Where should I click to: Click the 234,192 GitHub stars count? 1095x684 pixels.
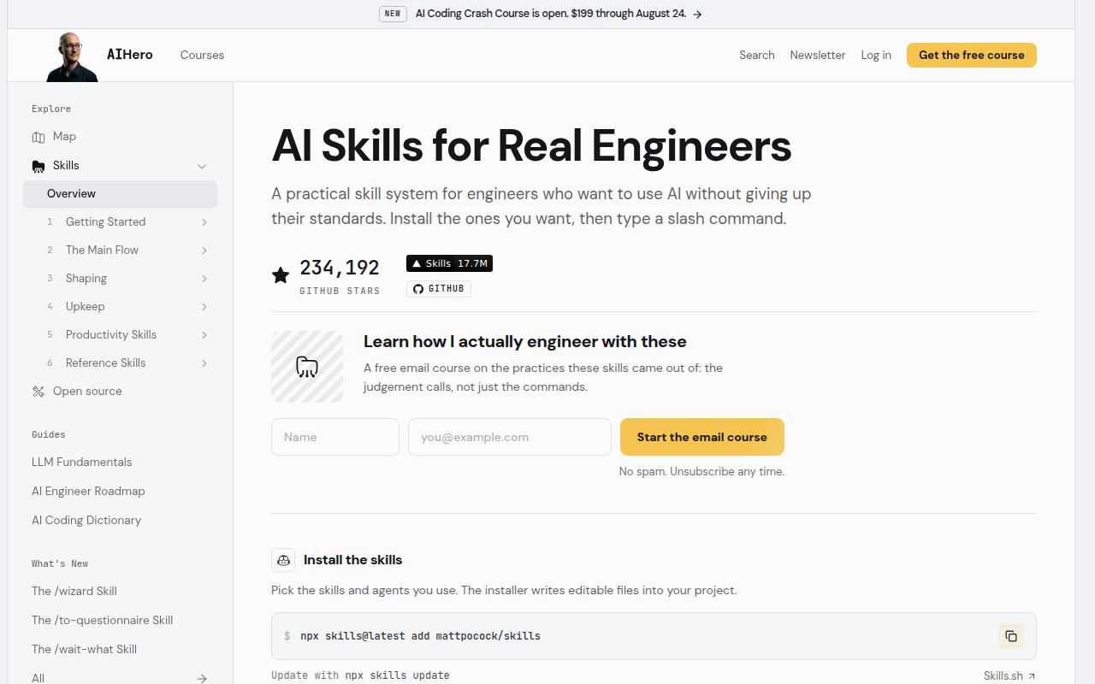(340, 268)
